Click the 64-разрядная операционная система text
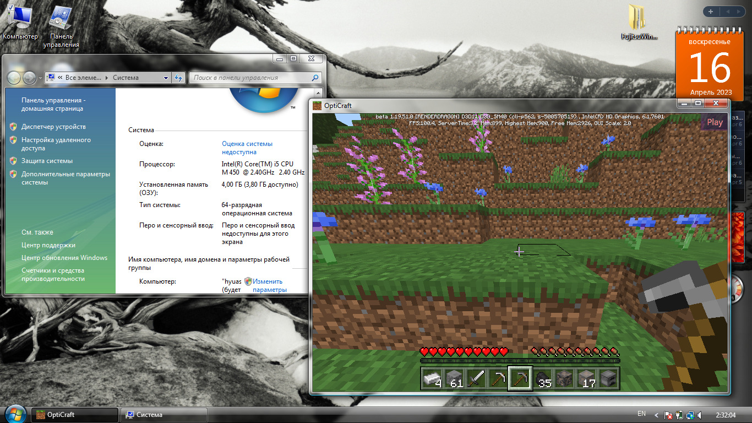 (257, 209)
